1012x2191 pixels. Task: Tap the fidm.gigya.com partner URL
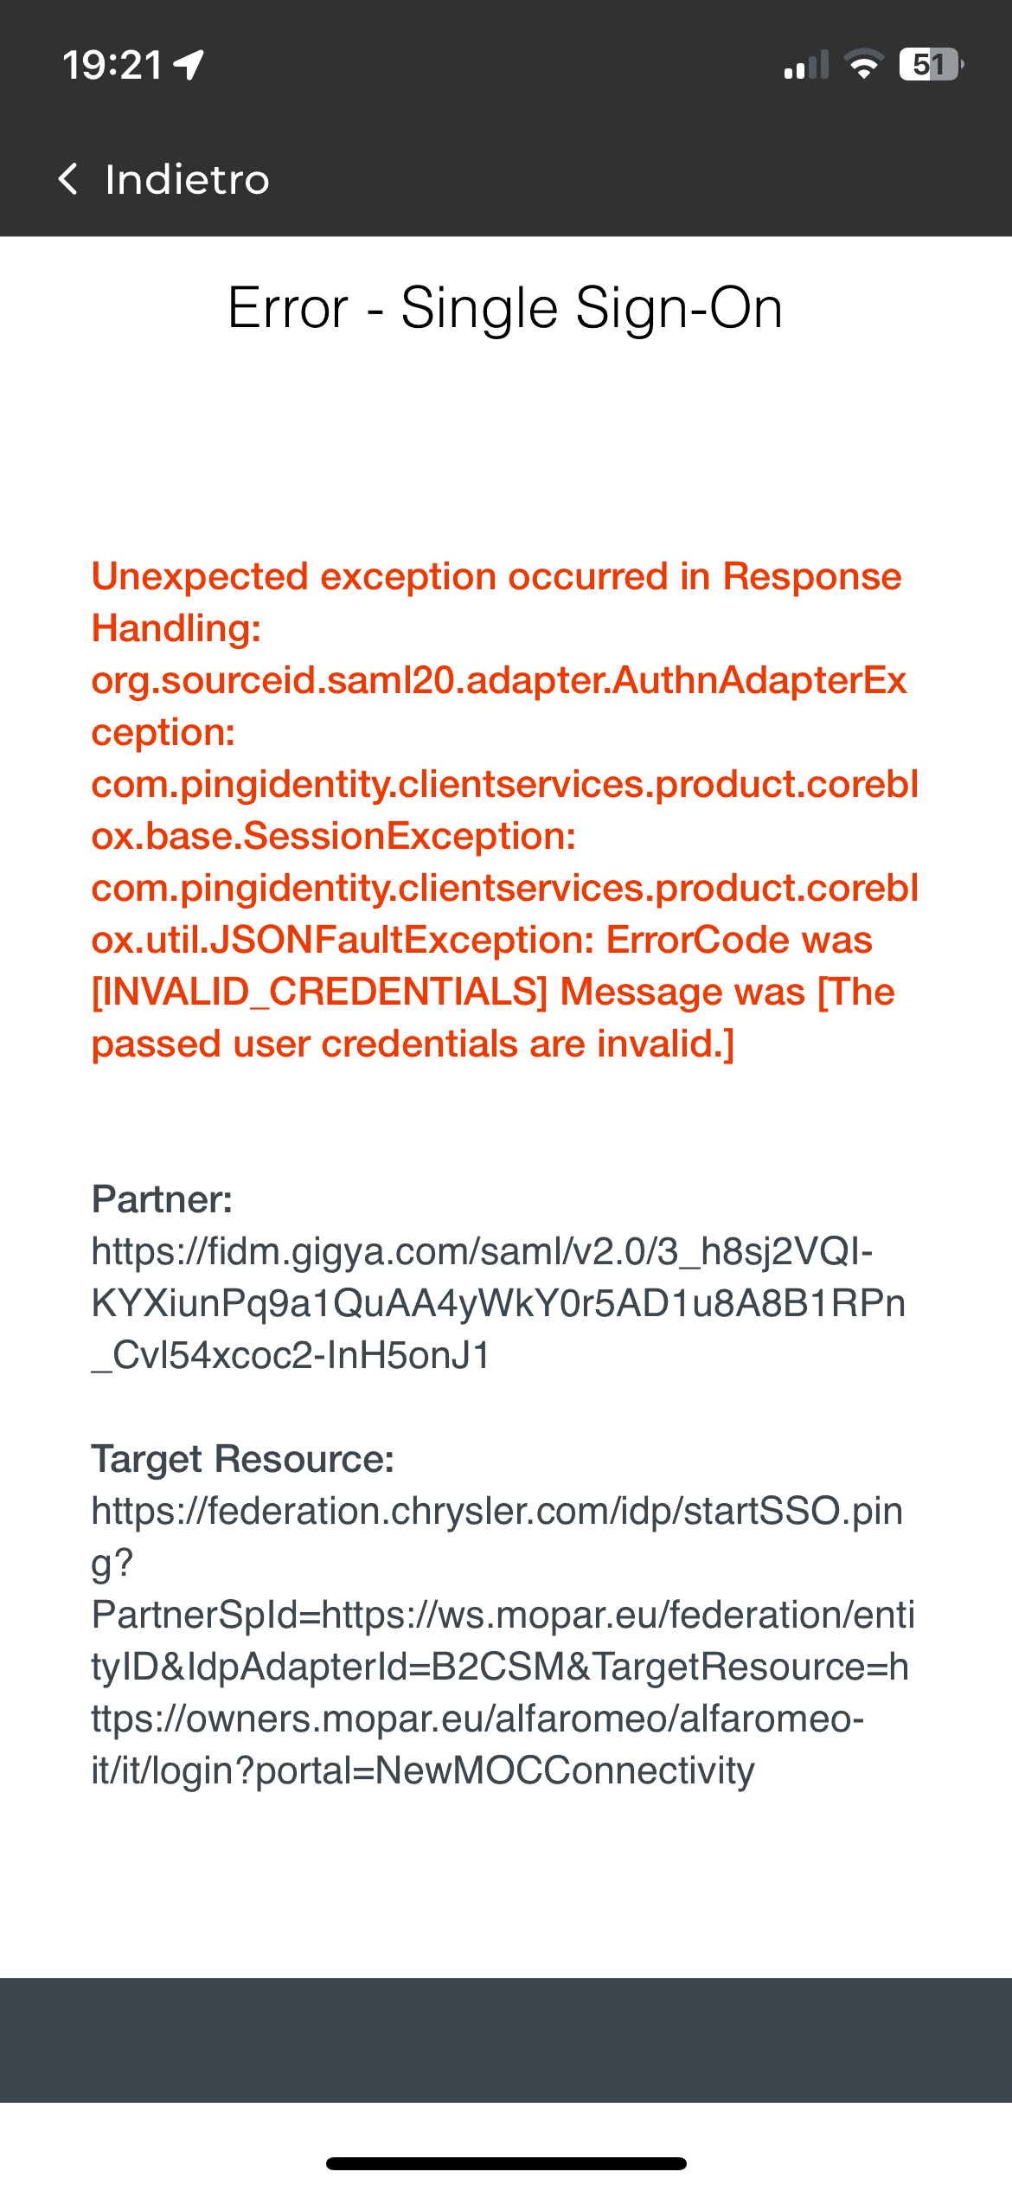[x=498, y=1303]
